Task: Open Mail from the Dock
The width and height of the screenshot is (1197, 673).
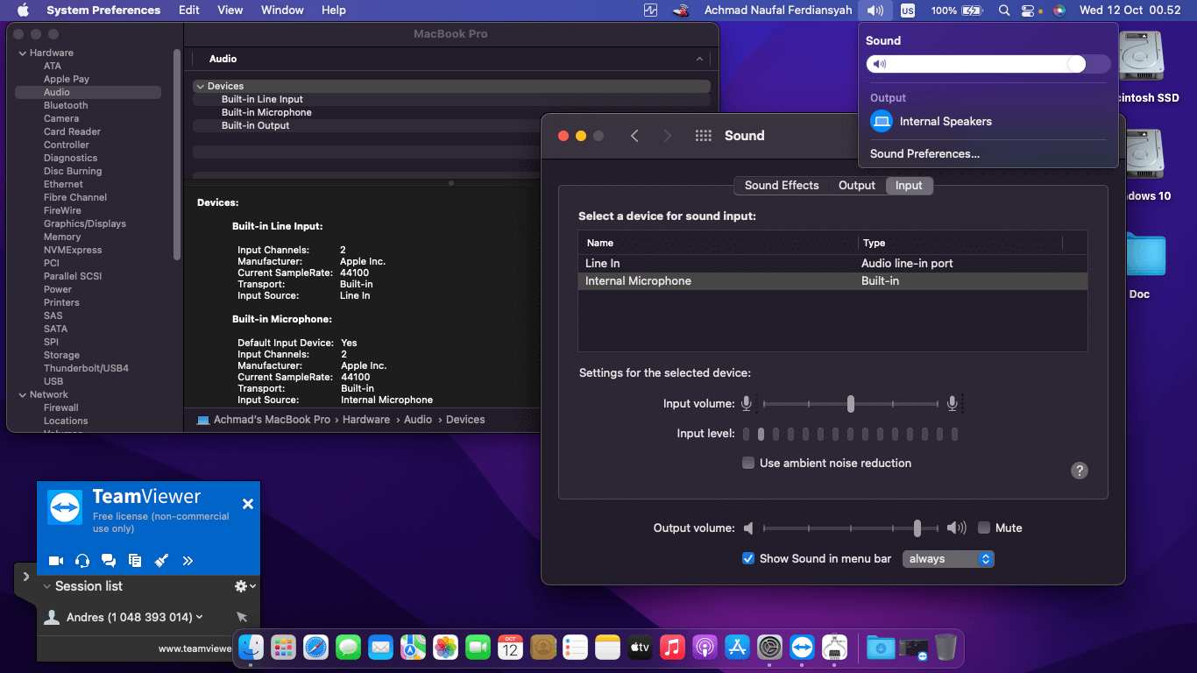Action: [380, 648]
